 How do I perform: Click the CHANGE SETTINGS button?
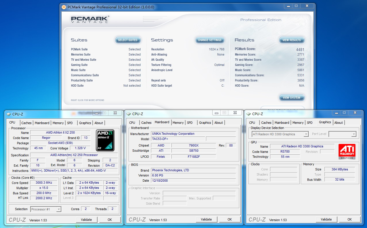coord(210,40)
